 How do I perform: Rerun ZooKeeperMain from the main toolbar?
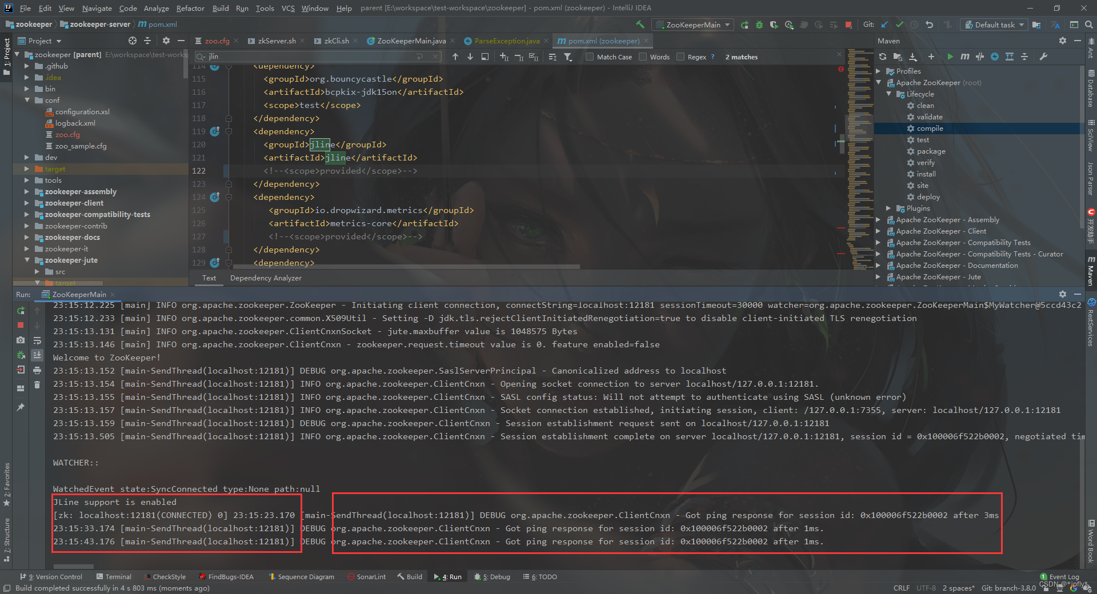(744, 25)
